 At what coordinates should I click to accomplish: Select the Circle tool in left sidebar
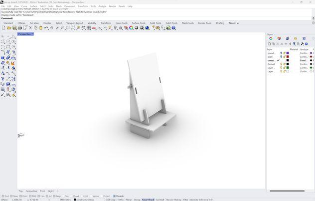tap(8, 41)
